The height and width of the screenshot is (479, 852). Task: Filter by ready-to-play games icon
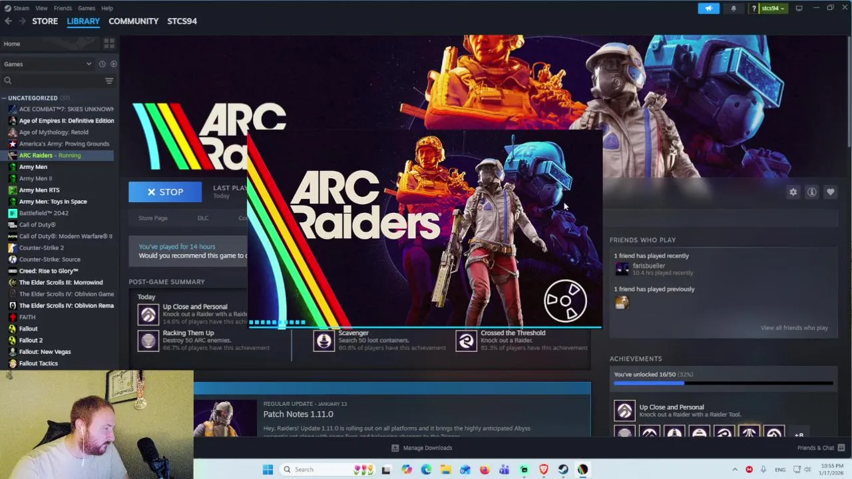tap(113, 64)
